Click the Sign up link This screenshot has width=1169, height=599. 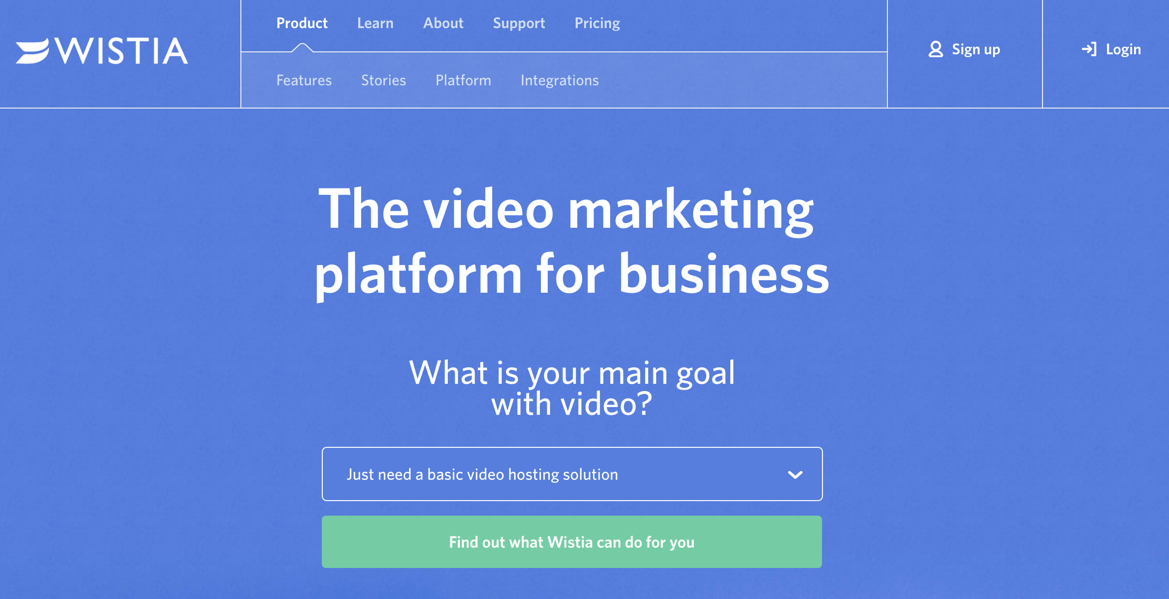(x=964, y=49)
